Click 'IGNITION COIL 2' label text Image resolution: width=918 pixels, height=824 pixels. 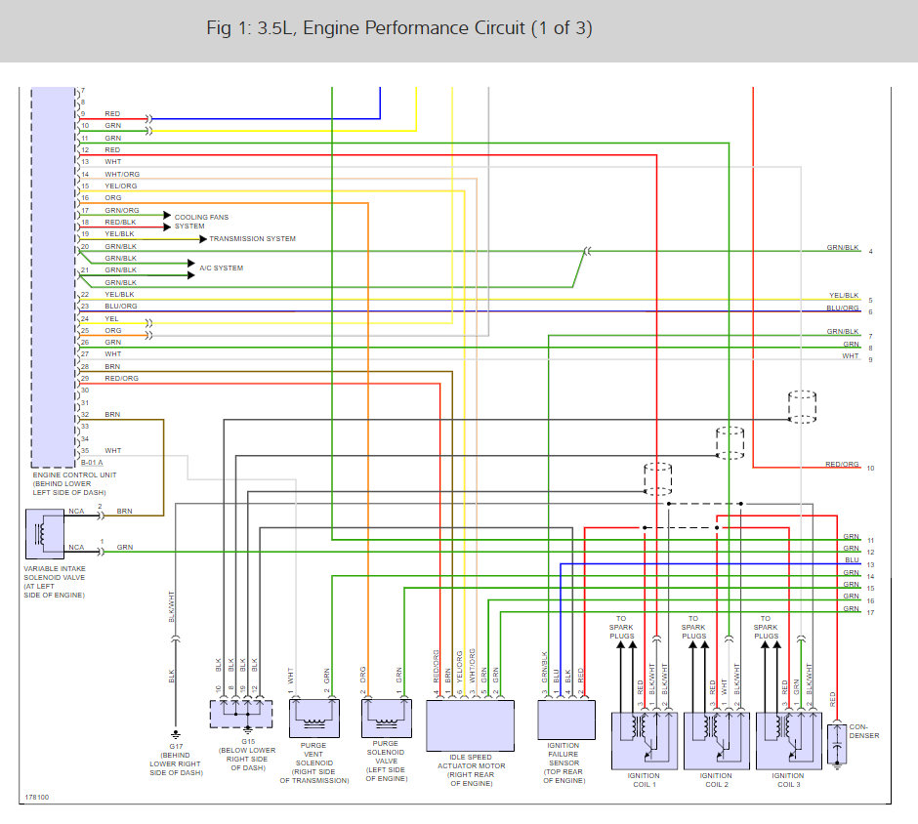pos(716,779)
